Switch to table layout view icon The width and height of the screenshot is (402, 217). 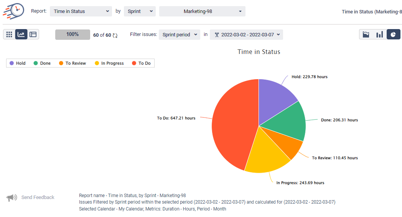coord(33,34)
